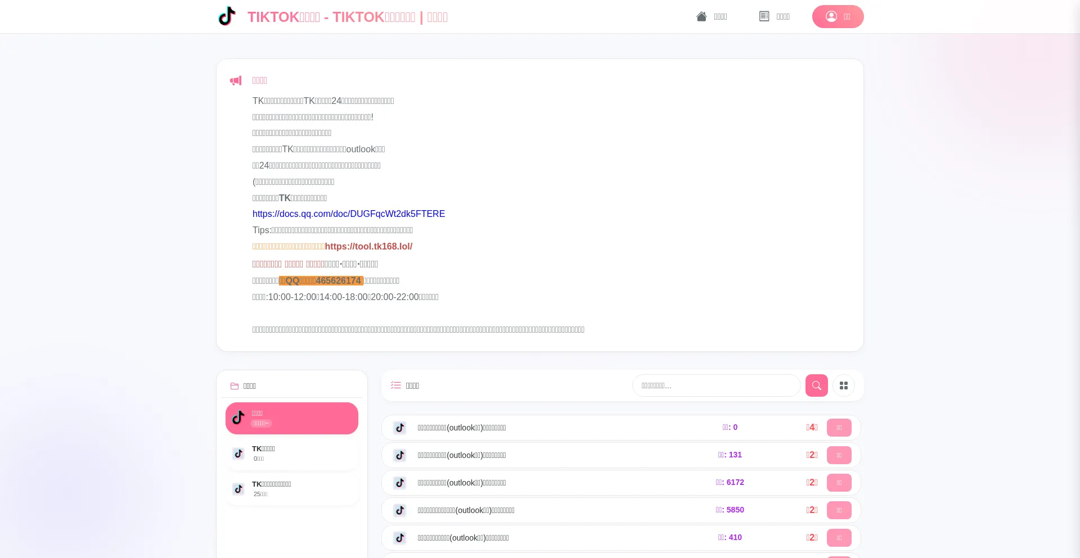The width and height of the screenshot is (1080, 558).
Task: Click the pink user account button
Action: coord(838,16)
